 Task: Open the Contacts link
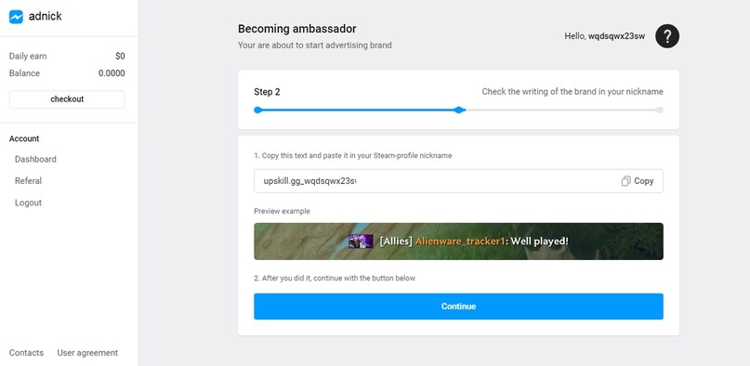[26, 353]
